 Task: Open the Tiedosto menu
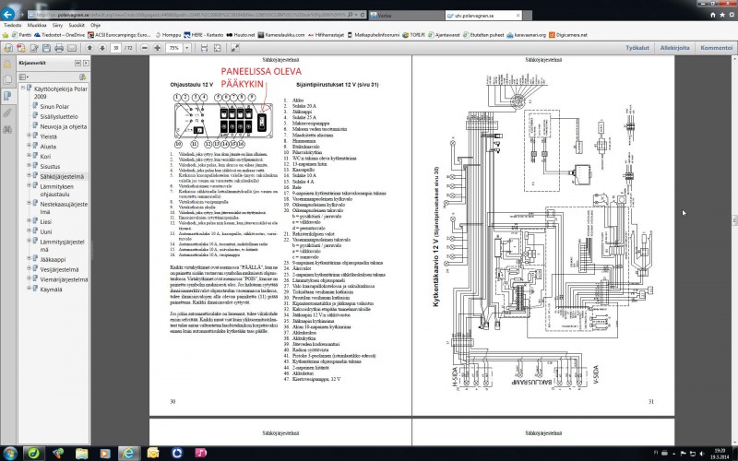point(12,27)
